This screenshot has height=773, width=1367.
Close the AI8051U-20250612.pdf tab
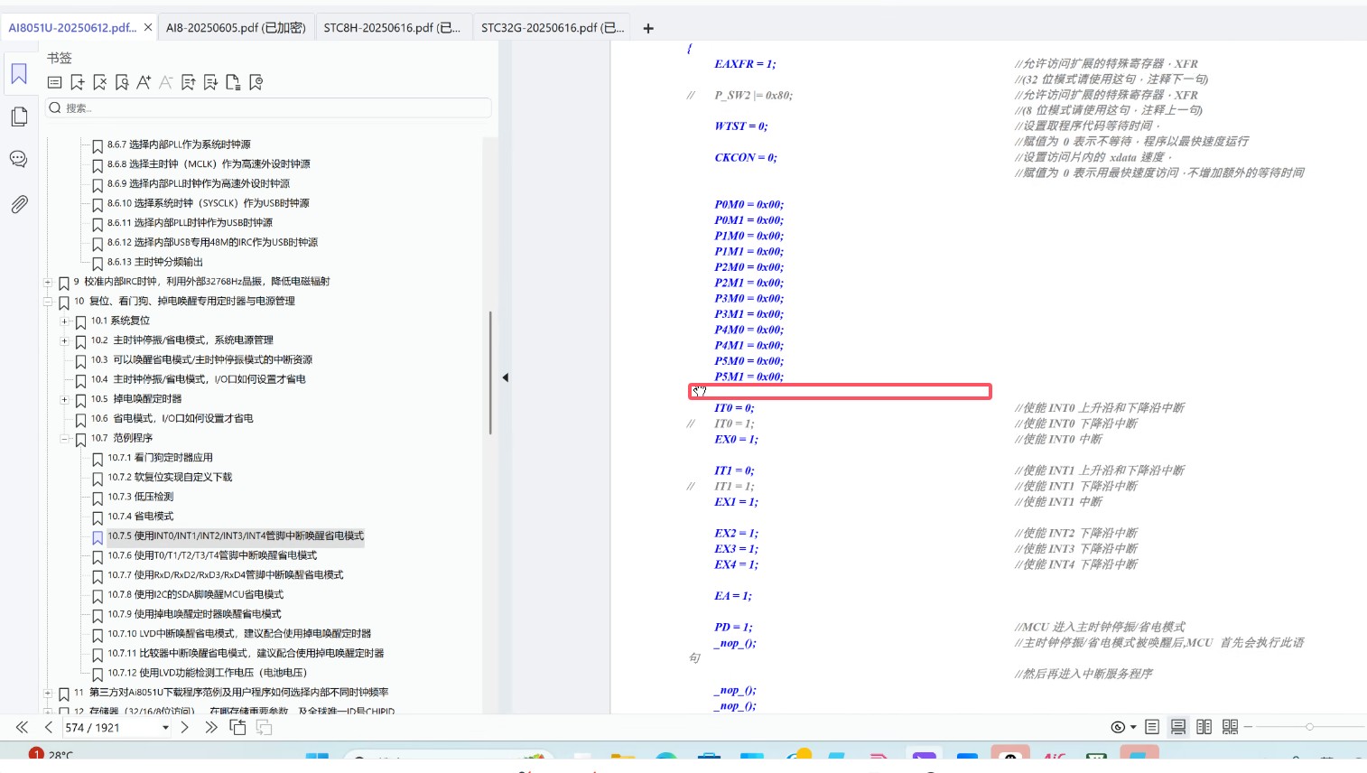148,27
